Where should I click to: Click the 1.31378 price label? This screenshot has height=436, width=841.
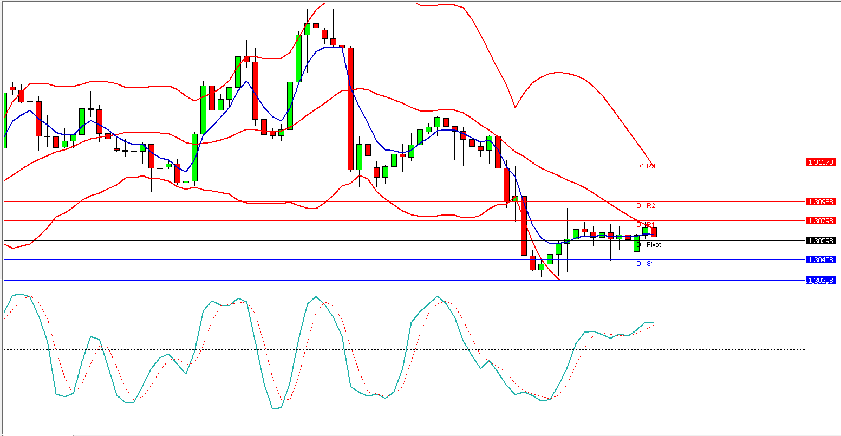click(821, 162)
